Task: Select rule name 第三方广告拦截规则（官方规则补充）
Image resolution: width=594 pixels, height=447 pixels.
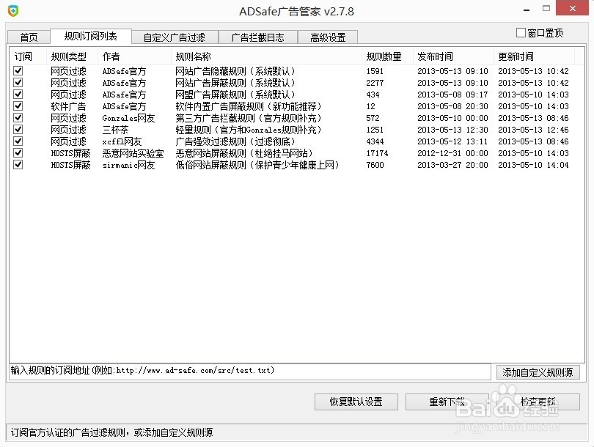Action: [249, 118]
